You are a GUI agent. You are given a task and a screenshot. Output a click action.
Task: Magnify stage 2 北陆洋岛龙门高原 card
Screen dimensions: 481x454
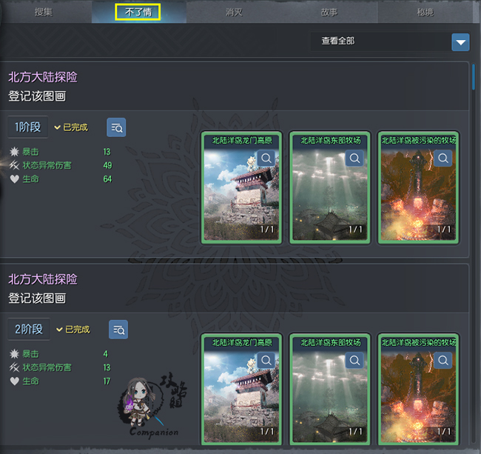pyautogui.click(x=266, y=360)
